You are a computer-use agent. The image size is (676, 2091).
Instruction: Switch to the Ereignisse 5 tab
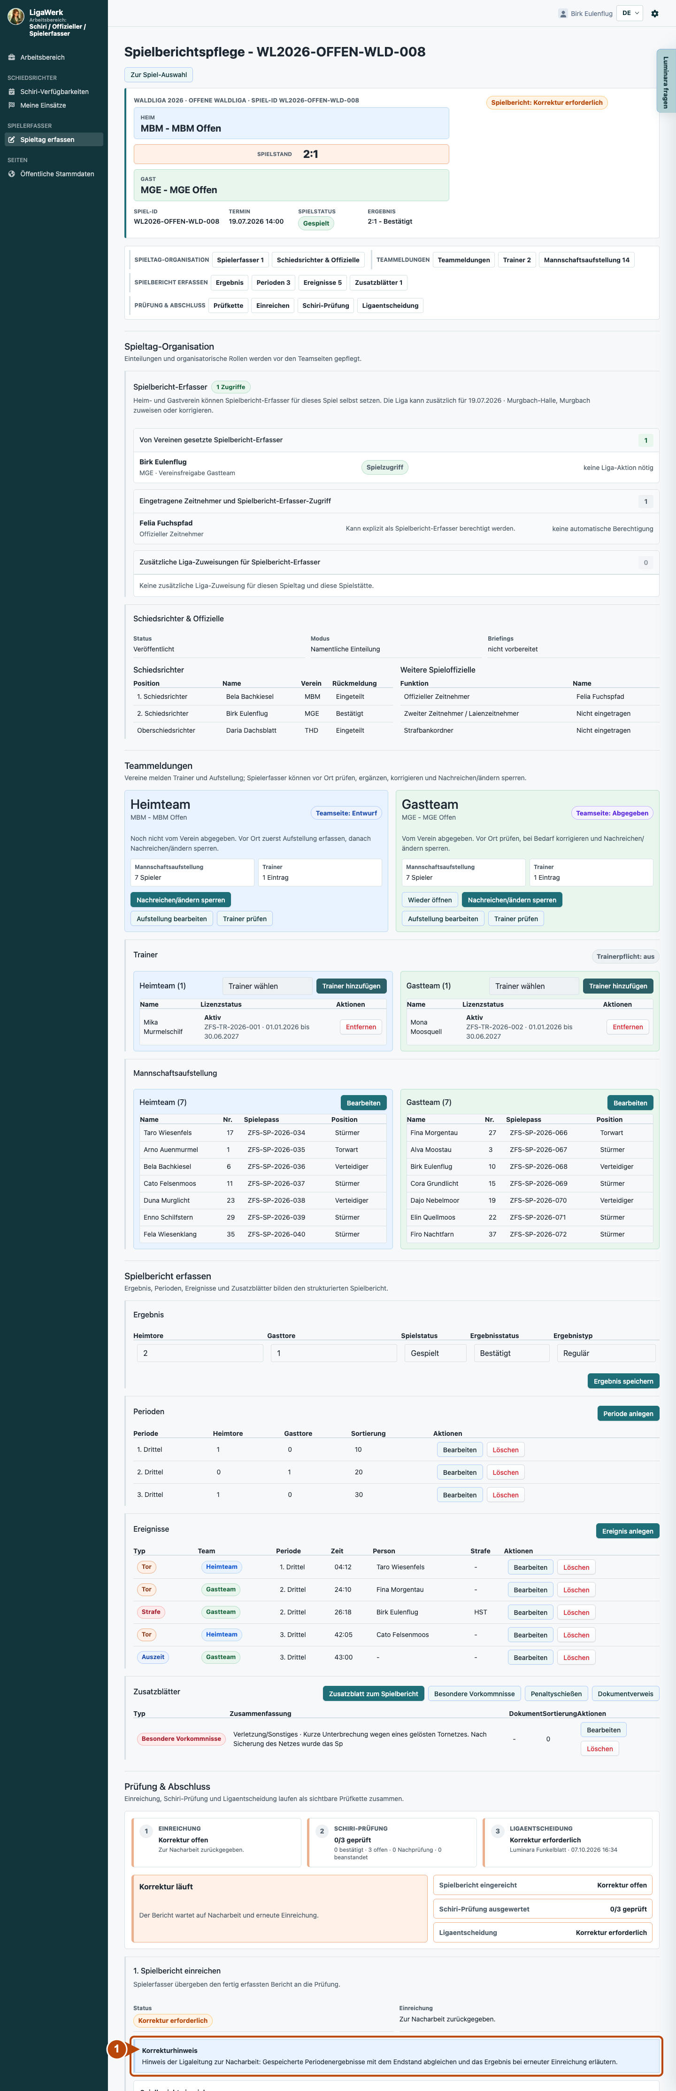323,282
